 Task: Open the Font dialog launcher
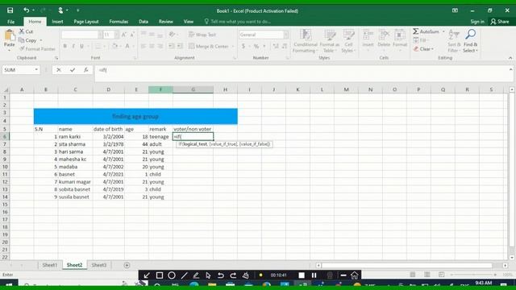(x=135, y=58)
